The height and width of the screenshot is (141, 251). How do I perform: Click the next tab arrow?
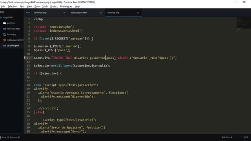click(29, 13)
